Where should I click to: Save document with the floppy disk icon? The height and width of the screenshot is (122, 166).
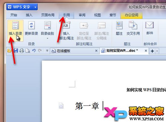click(x=16, y=51)
